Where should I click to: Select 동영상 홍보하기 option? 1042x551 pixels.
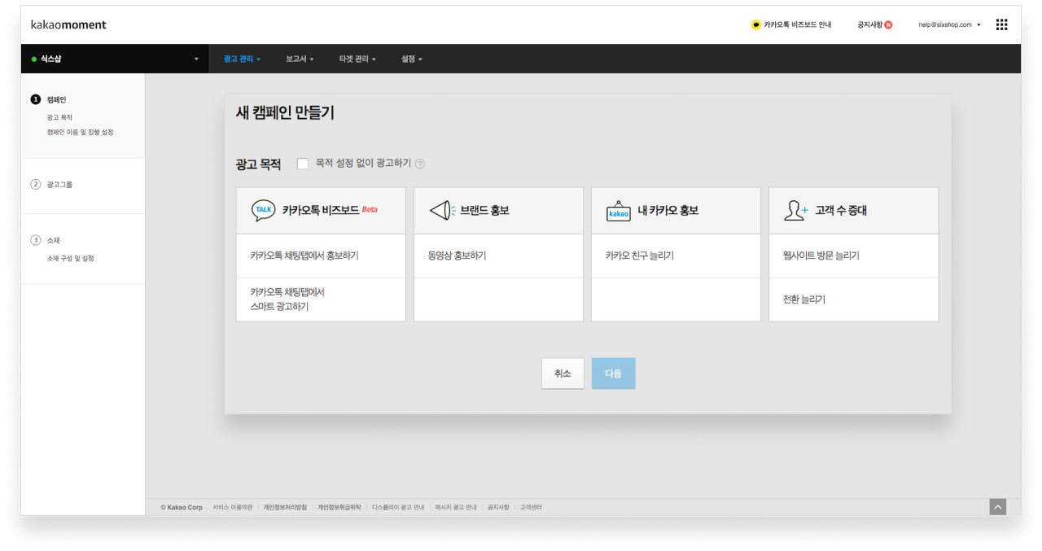tap(498, 256)
